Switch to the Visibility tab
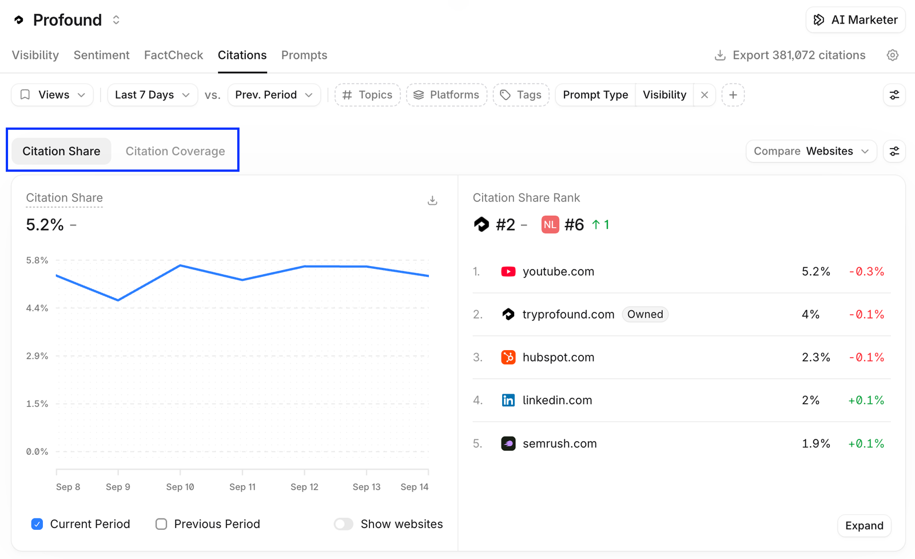The width and height of the screenshot is (915, 559). click(x=35, y=55)
